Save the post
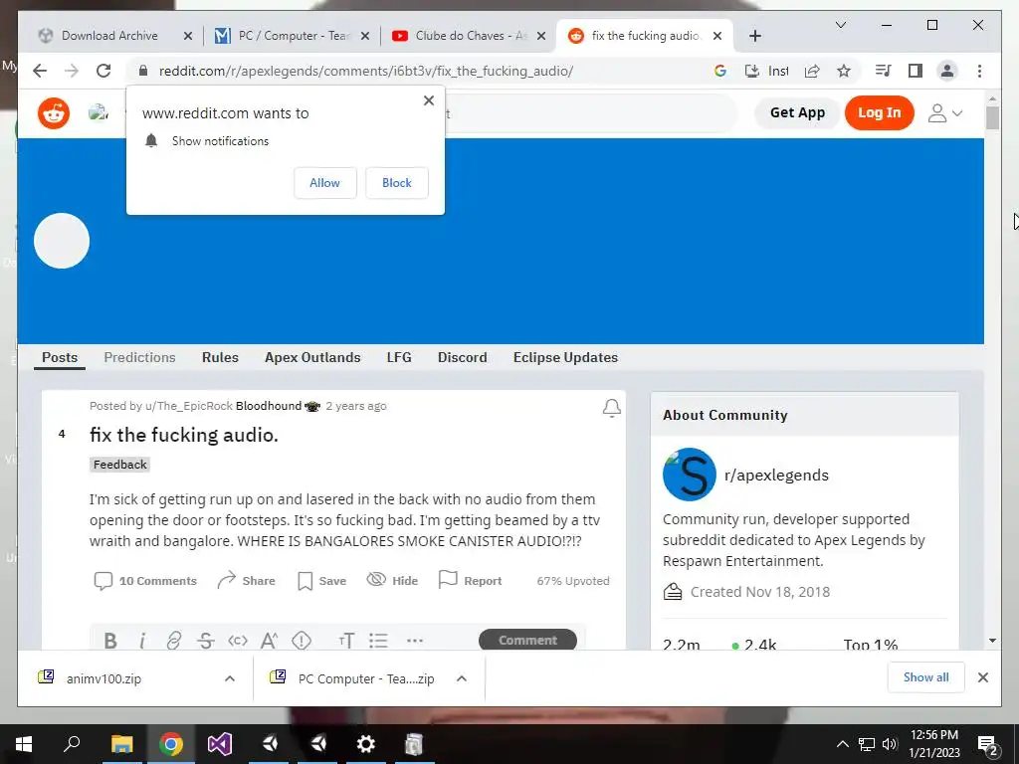This screenshot has width=1019, height=764. [321, 581]
